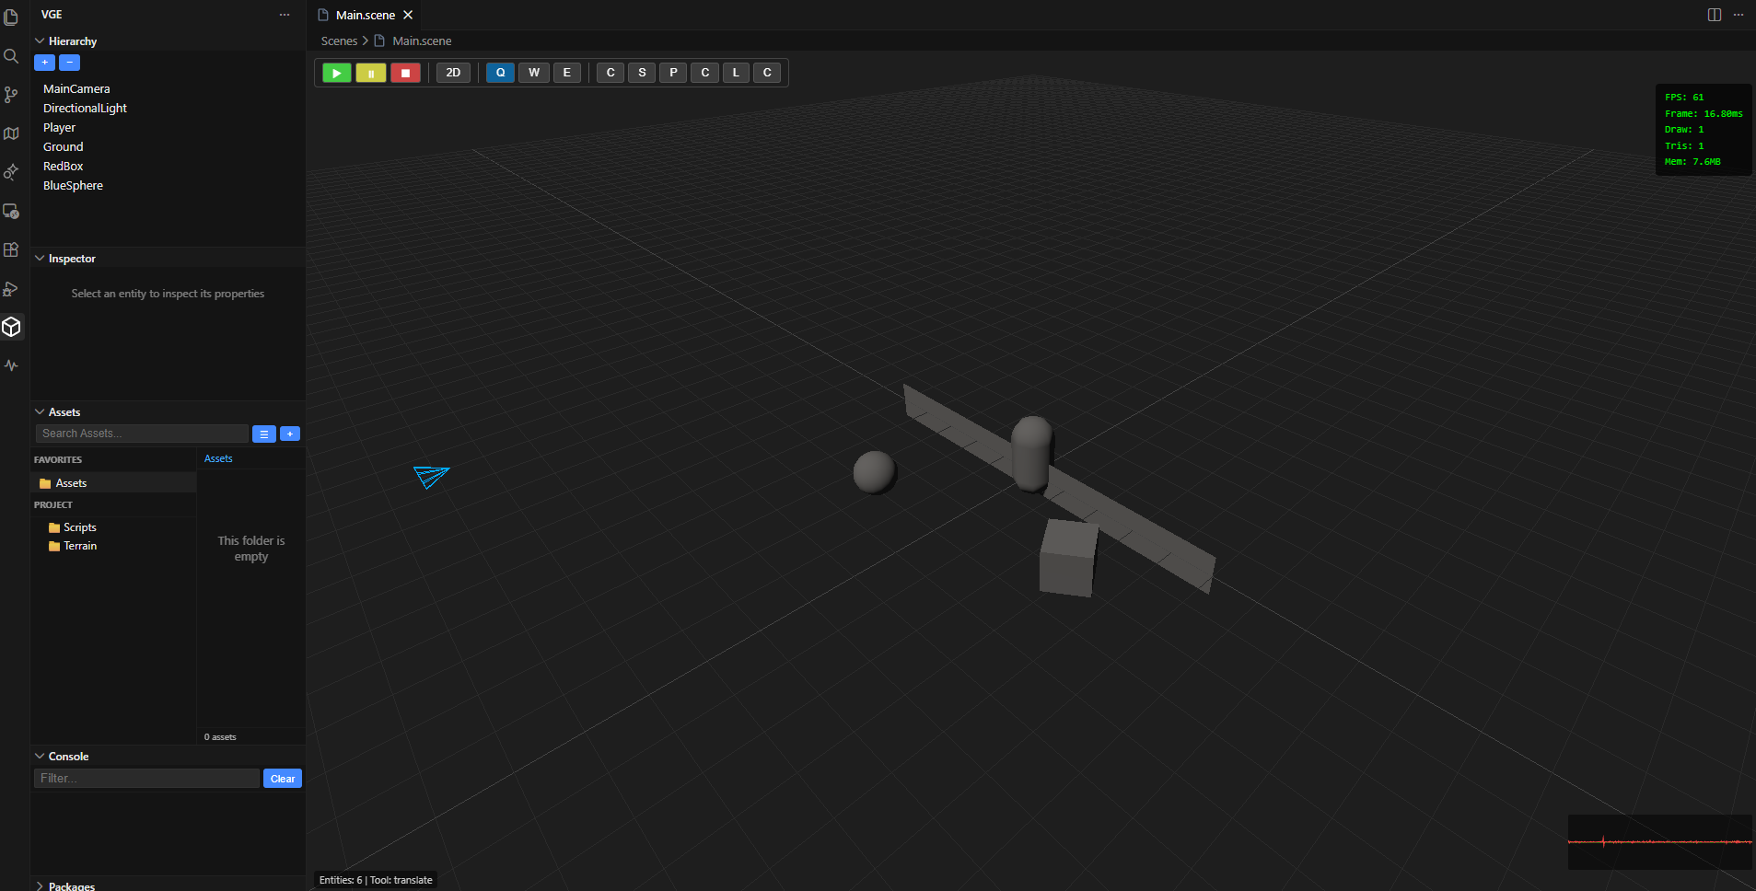This screenshot has width=1756, height=891.
Task: Add entity with Hierarchy plus button
Action: coord(44,63)
